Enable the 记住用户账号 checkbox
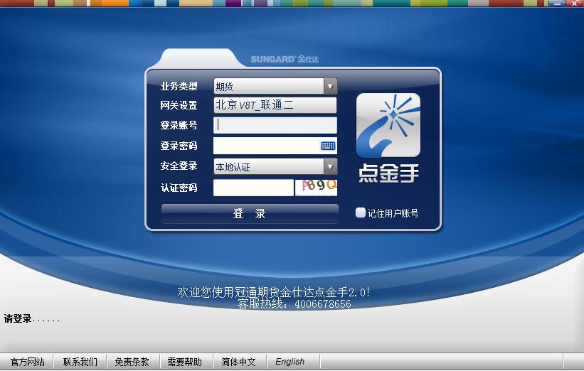 pos(360,213)
